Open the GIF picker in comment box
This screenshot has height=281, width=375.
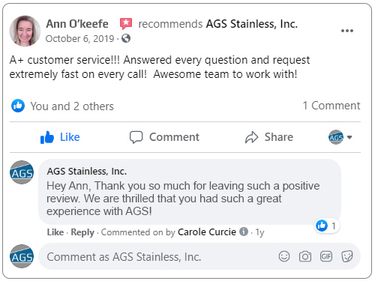326,256
